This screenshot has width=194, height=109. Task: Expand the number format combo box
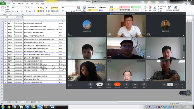74,8
